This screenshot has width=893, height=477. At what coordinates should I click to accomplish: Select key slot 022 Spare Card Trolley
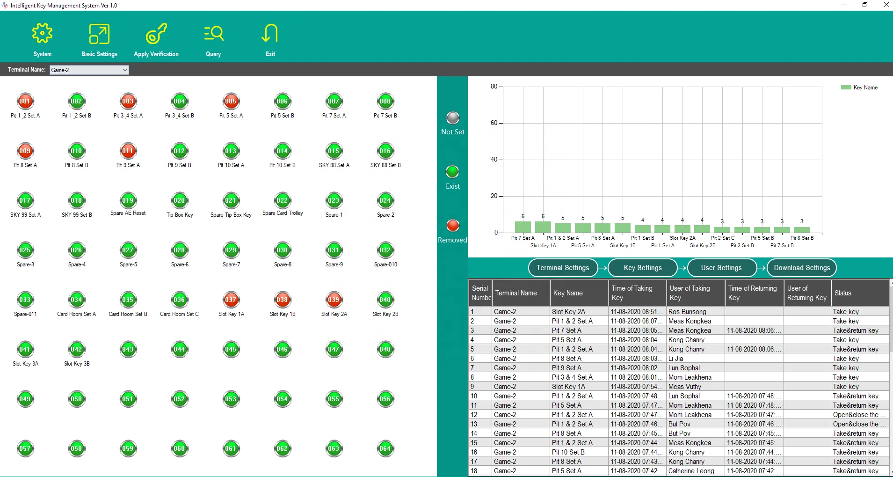click(283, 201)
